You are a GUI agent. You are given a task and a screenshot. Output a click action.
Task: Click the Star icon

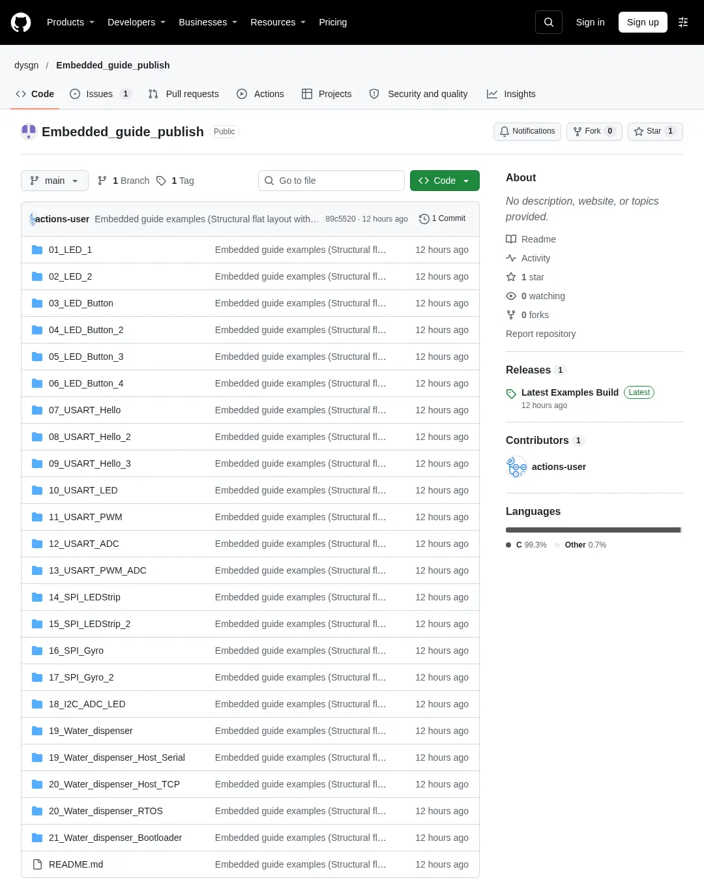pos(639,132)
